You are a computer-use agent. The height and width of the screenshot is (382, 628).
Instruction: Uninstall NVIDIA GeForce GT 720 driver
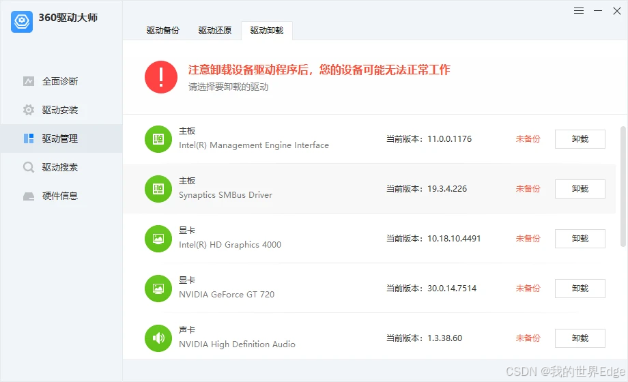pyautogui.click(x=580, y=289)
